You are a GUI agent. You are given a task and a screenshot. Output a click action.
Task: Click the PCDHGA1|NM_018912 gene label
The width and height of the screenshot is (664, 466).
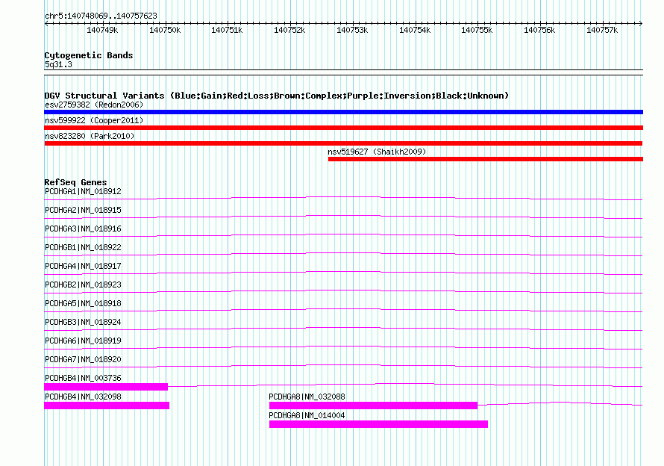click(83, 192)
